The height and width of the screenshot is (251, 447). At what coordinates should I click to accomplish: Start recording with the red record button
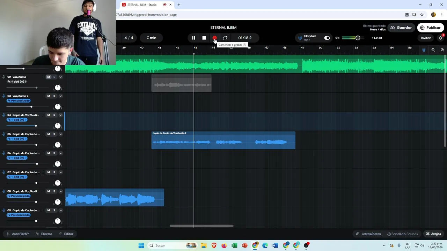pos(214,38)
